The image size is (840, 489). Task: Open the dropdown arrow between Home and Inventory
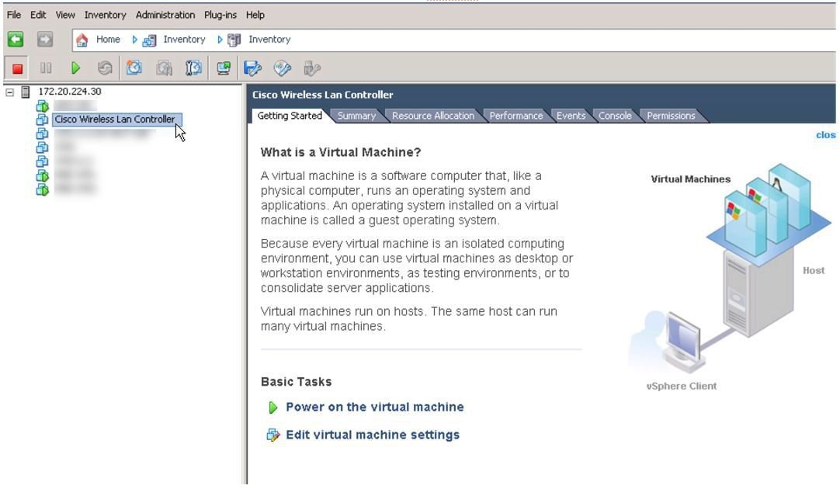point(134,40)
